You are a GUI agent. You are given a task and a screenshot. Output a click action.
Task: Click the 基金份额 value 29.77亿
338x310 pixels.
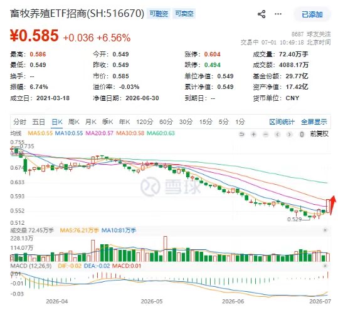pos(297,76)
